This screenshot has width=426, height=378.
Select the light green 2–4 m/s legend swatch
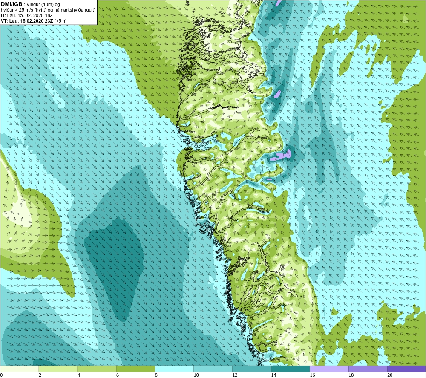coord(58,369)
